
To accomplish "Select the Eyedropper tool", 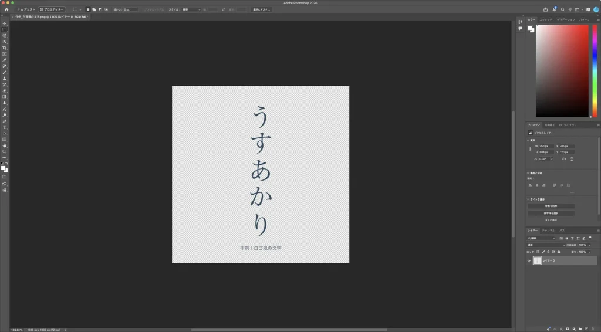I will click(5, 60).
